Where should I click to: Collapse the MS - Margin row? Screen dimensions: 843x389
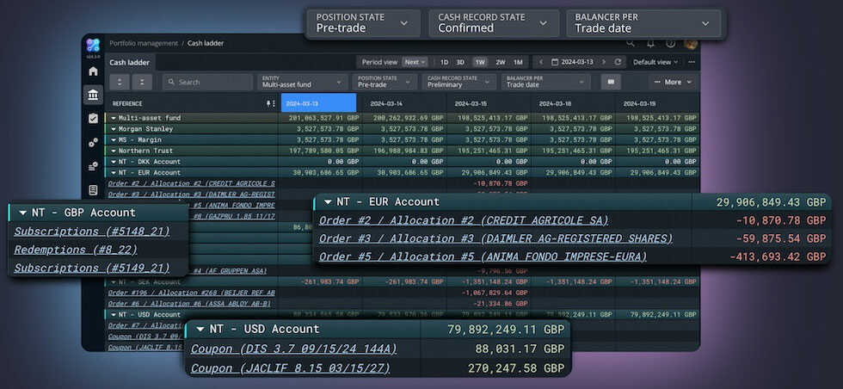pos(114,140)
